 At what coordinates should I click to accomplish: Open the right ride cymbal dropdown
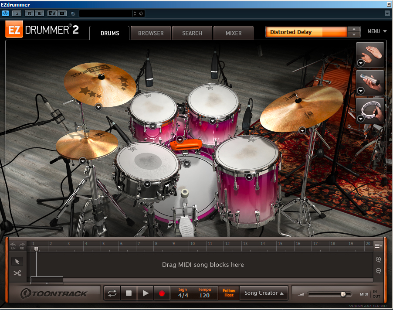click(x=302, y=130)
